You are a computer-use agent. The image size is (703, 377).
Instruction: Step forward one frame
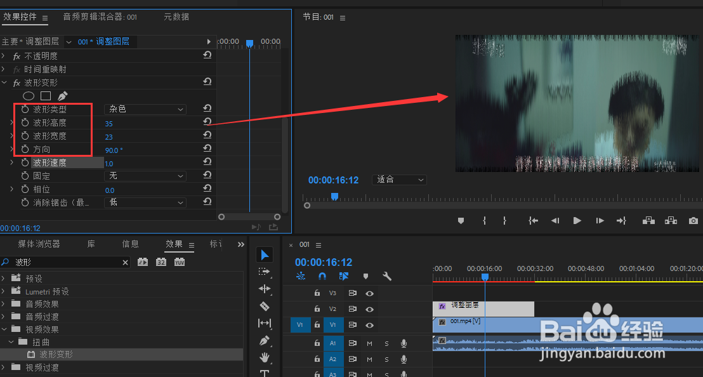coord(600,221)
